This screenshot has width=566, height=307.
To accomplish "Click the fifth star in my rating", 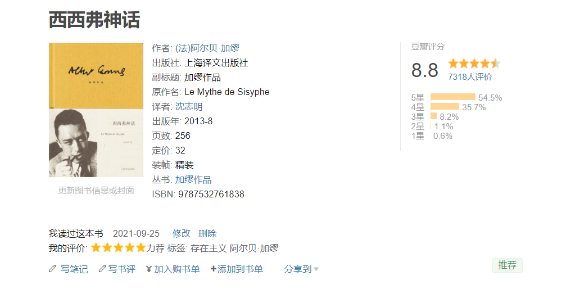I will pos(141,248).
